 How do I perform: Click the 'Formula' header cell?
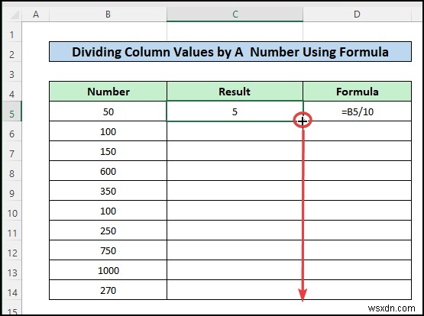tap(358, 92)
